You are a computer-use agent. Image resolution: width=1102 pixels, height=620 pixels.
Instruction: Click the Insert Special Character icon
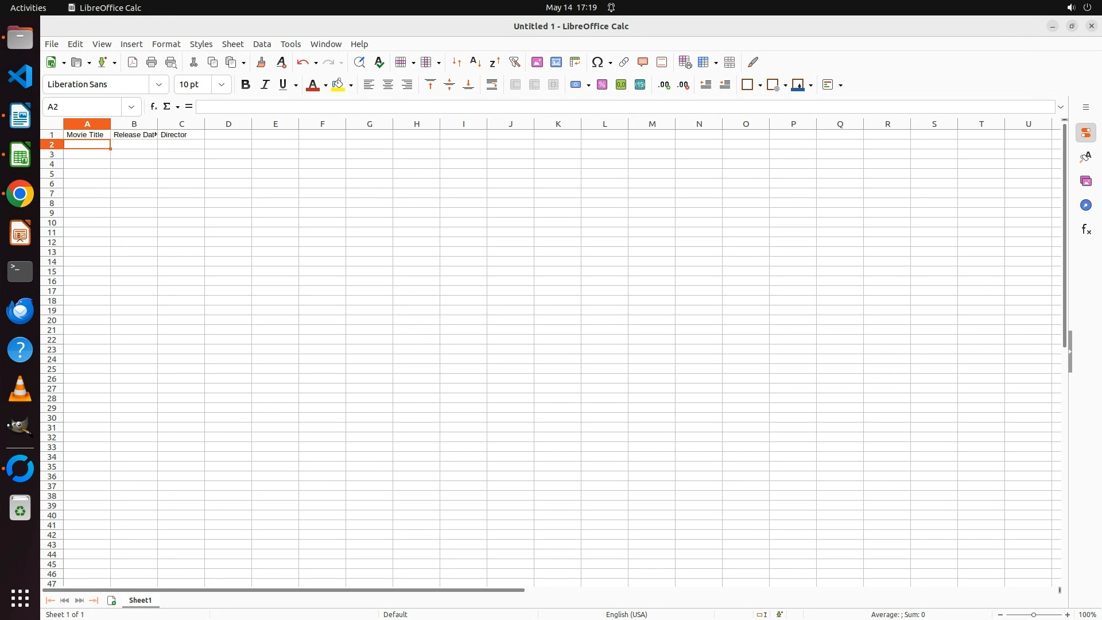597,62
